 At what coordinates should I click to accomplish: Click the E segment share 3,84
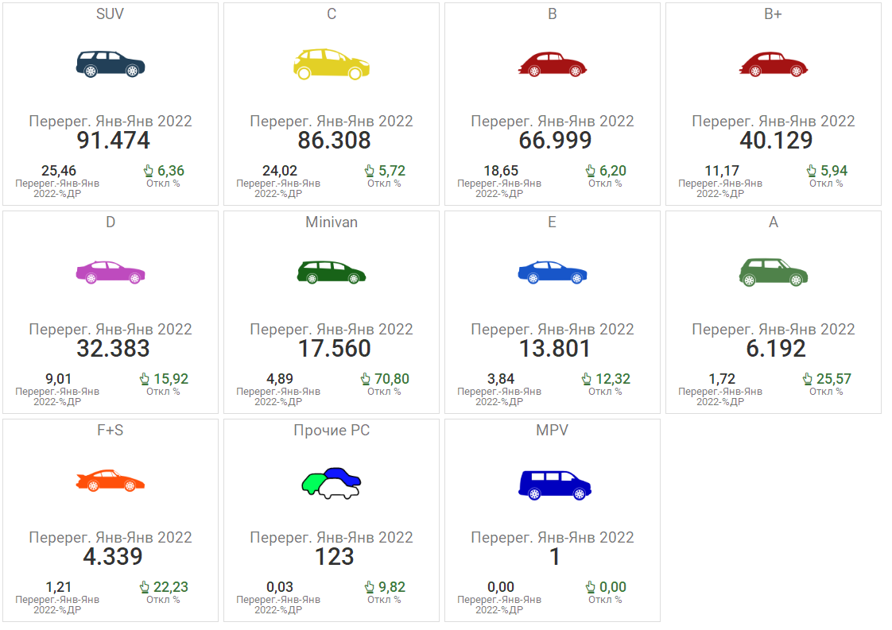click(501, 379)
